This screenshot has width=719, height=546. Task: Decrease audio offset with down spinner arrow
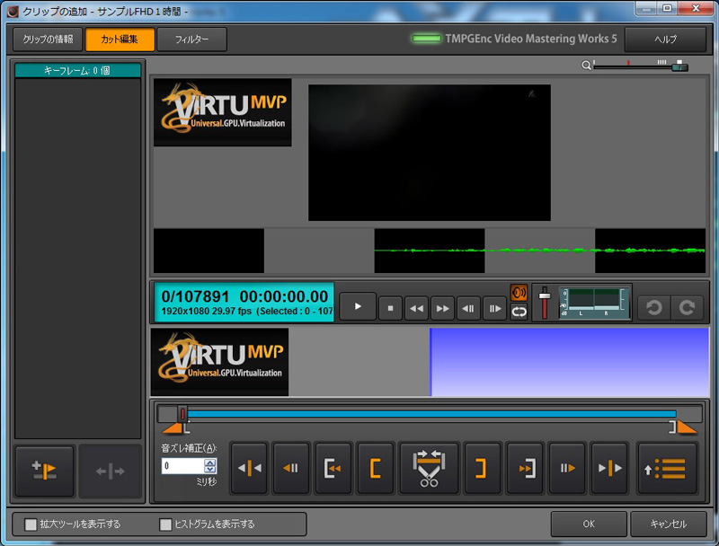pos(210,471)
